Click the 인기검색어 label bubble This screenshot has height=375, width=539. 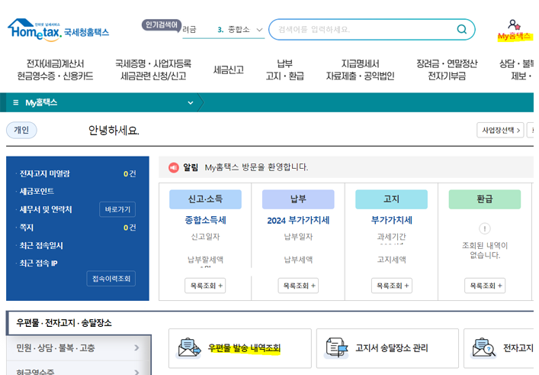click(162, 24)
